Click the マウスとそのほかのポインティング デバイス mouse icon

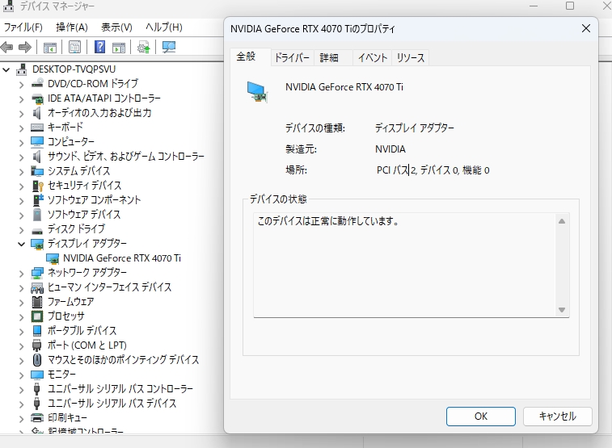37,359
